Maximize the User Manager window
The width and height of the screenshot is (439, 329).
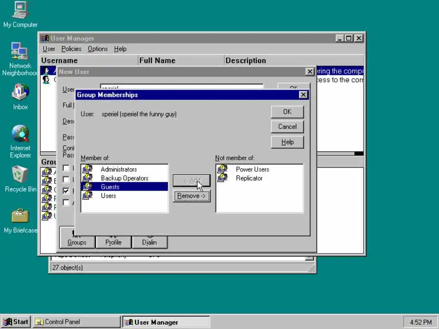point(349,38)
